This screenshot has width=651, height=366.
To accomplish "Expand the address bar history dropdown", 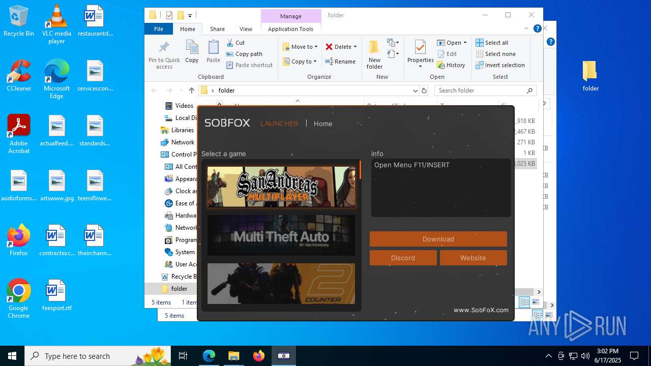I will pos(415,90).
